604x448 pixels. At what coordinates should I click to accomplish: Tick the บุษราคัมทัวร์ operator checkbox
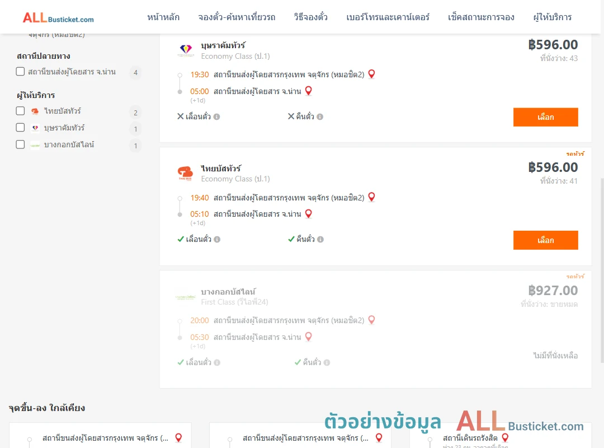[x=20, y=127]
